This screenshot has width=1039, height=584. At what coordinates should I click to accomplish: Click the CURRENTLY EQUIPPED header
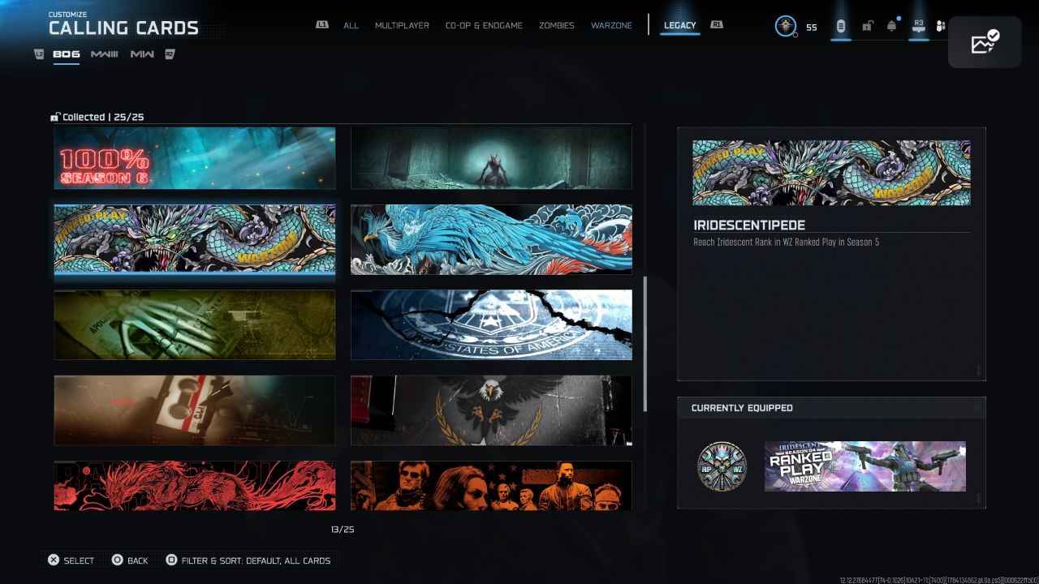click(742, 408)
